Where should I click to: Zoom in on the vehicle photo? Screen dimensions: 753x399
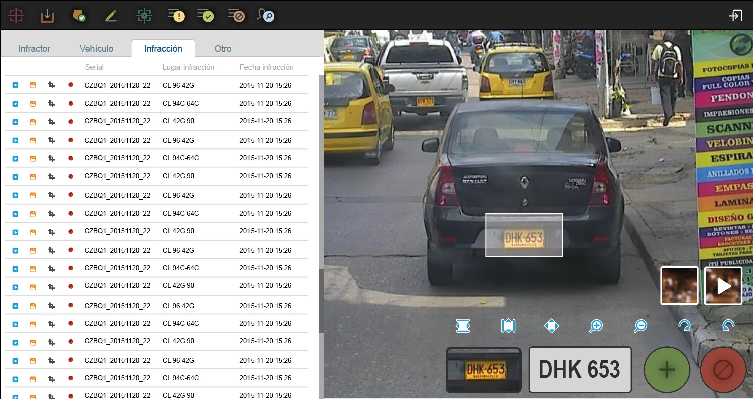pos(596,326)
